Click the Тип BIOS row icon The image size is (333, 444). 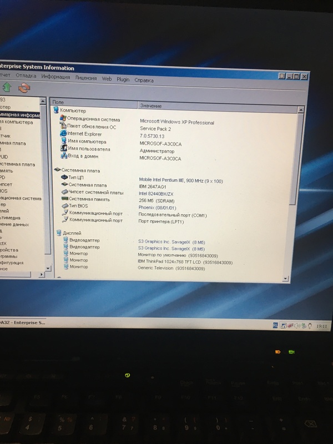(65, 205)
